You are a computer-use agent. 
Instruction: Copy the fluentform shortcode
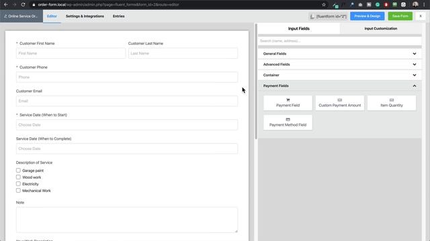tap(329, 16)
